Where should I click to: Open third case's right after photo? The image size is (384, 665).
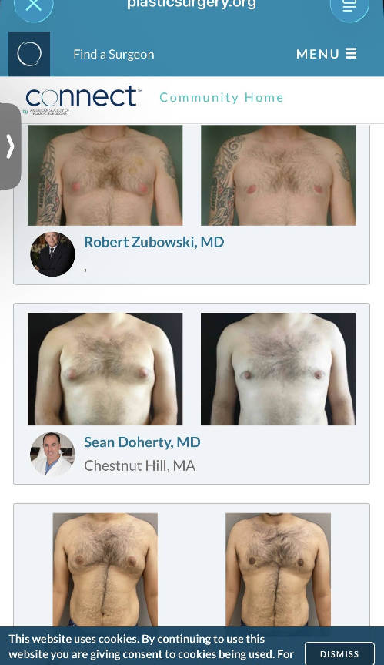(x=278, y=569)
